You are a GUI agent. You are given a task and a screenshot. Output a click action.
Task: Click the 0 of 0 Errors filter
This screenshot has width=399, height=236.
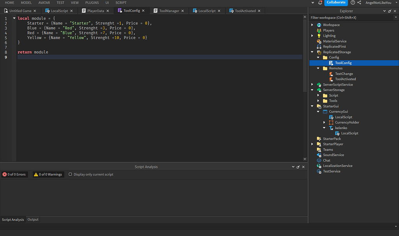pyautogui.click(x=14, y=174)
